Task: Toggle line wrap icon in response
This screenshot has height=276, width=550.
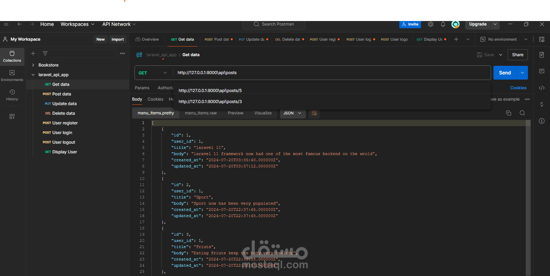Action: pyautogui.click(x=314, y=113)
